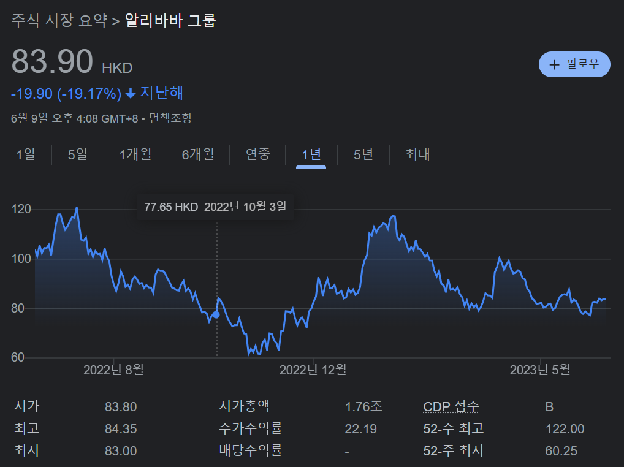Click the 2022년 8월 axis label
Image resolution: width=624 pixels, height=467 pixels.
[113, 370]
